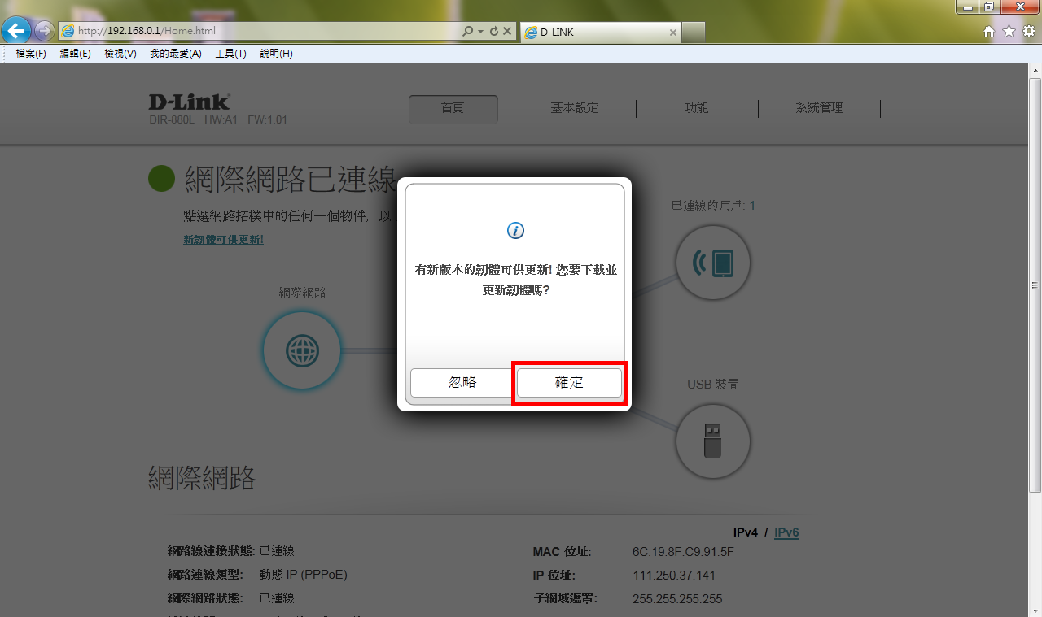Click the USB device icon
Image resolution: width=1042 pixels, height=617 pixels.
[713, 441]
